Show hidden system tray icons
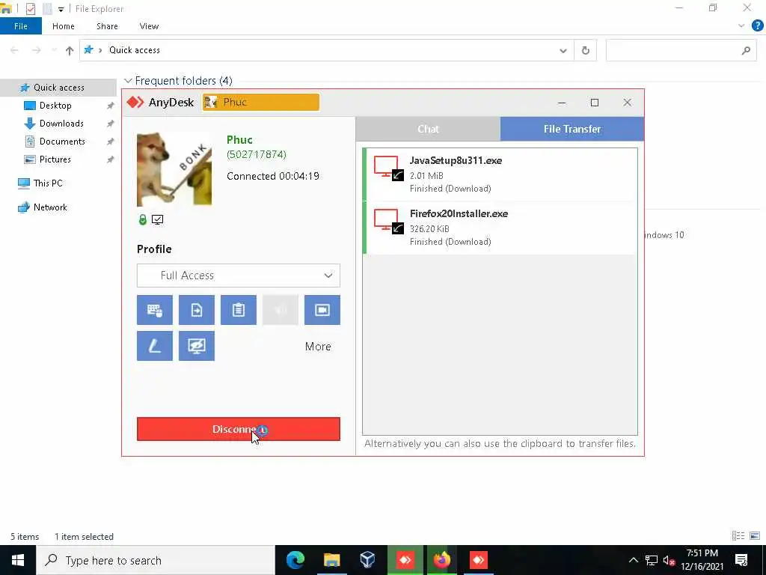The height and width of the screenshot is (575, 766). click(x=633, y=560)
